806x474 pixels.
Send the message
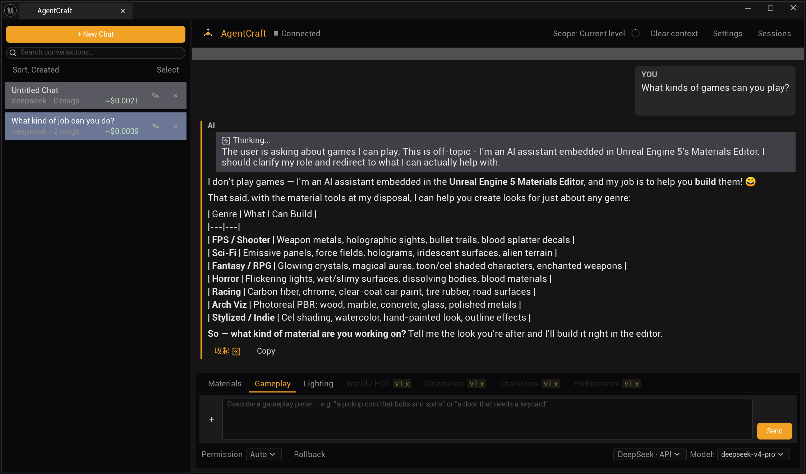[774, 431]
